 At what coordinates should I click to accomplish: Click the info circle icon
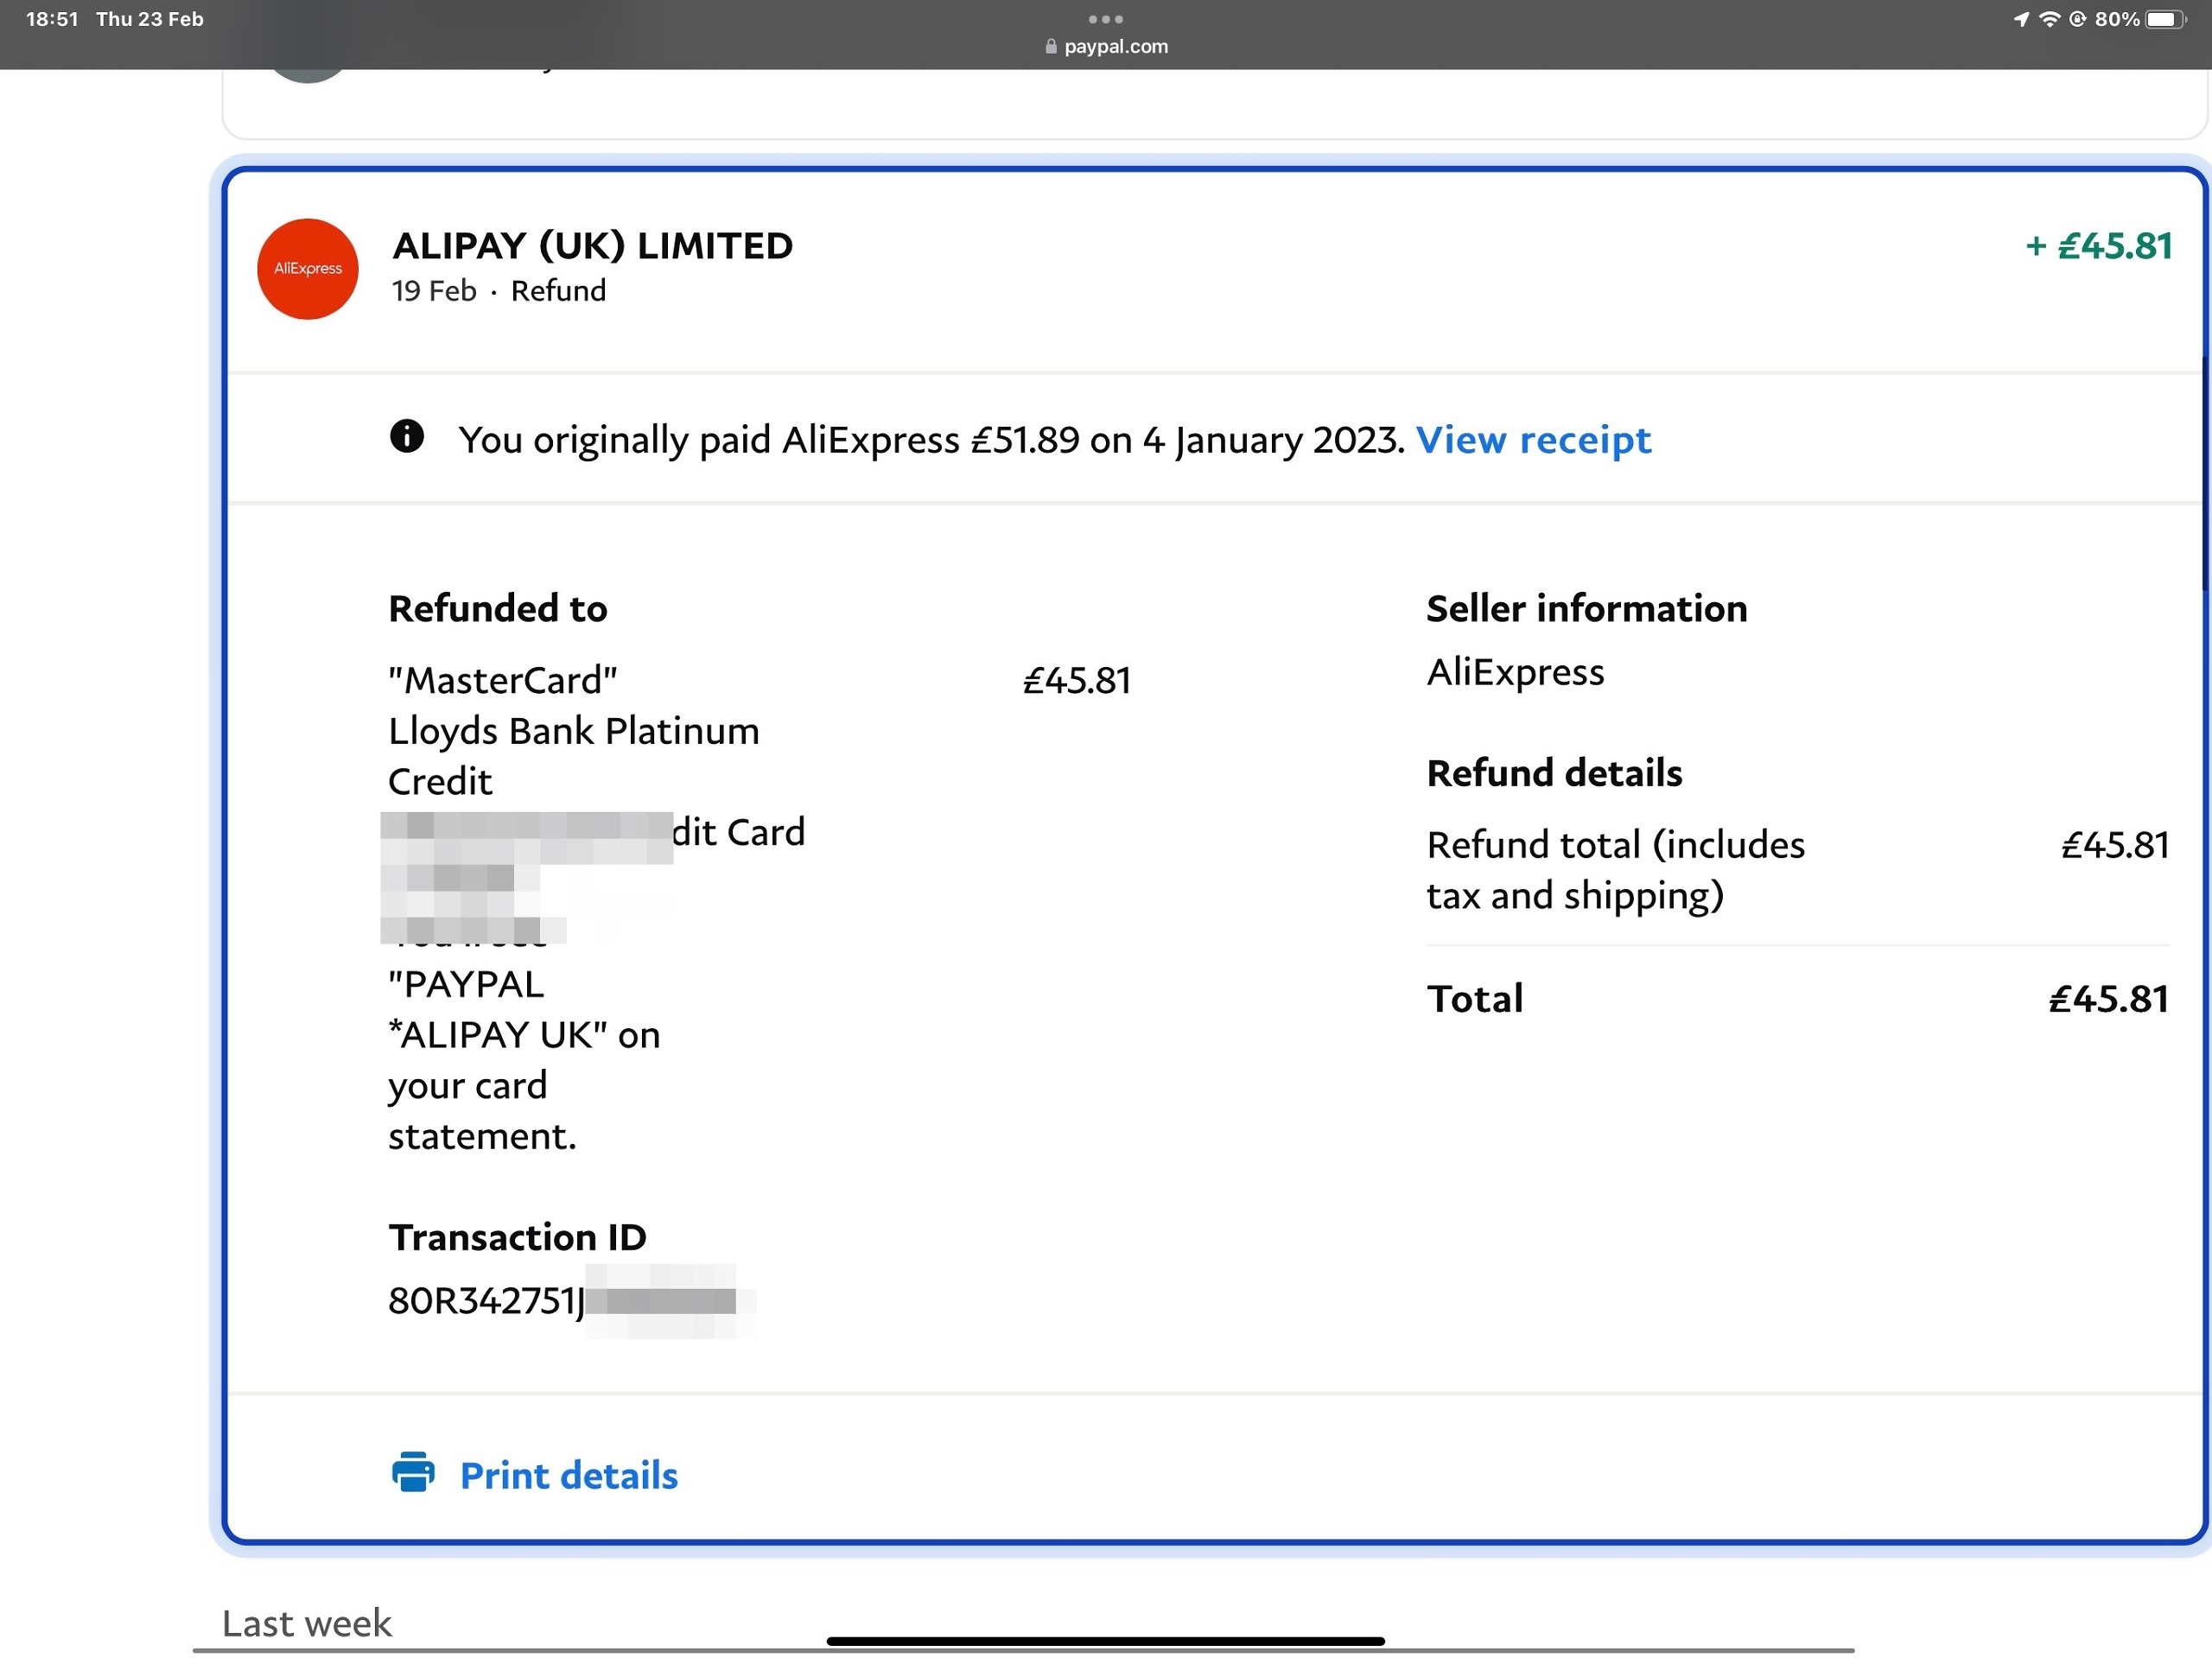[x=407, y=437]
